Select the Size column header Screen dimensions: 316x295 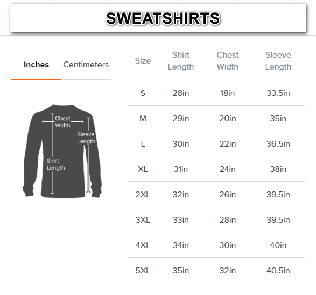click(143, 61)
